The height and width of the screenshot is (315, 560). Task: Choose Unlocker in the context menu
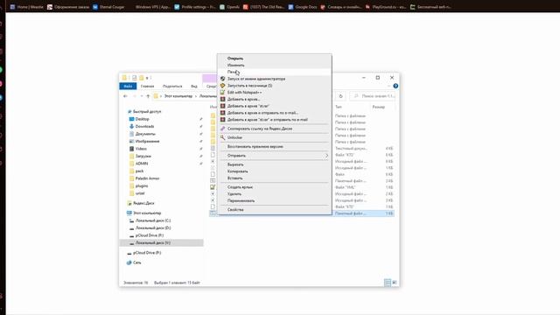pyautogui.click(x=274, y=137)
